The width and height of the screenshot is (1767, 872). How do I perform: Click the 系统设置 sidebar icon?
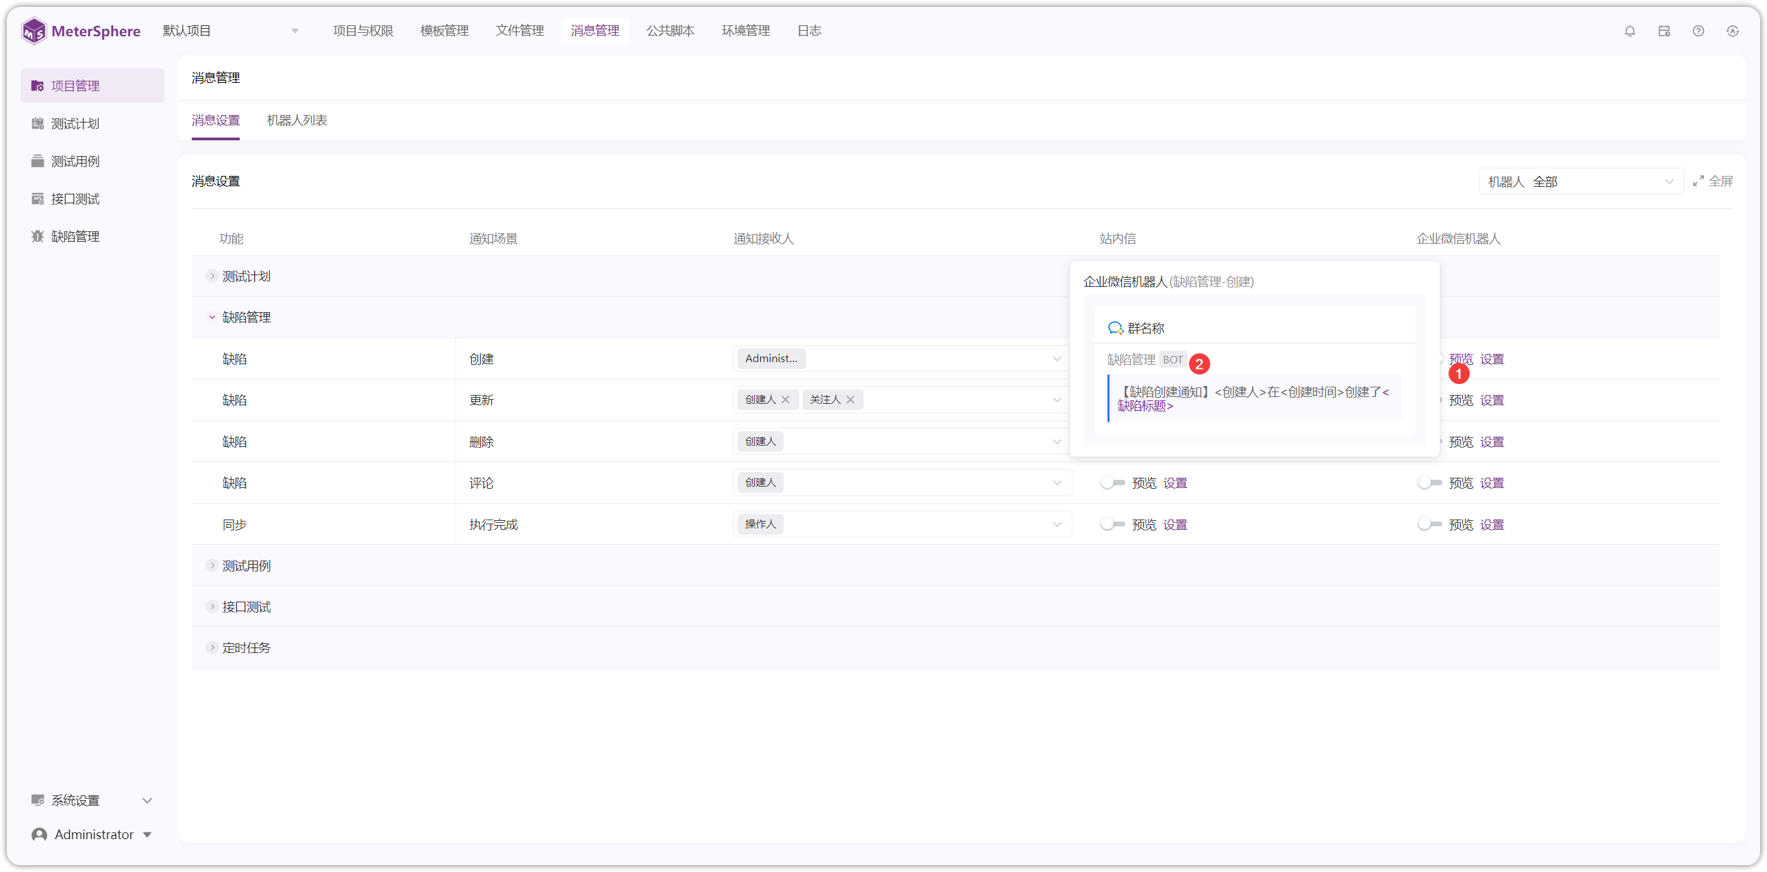click(x=38, y=800)
